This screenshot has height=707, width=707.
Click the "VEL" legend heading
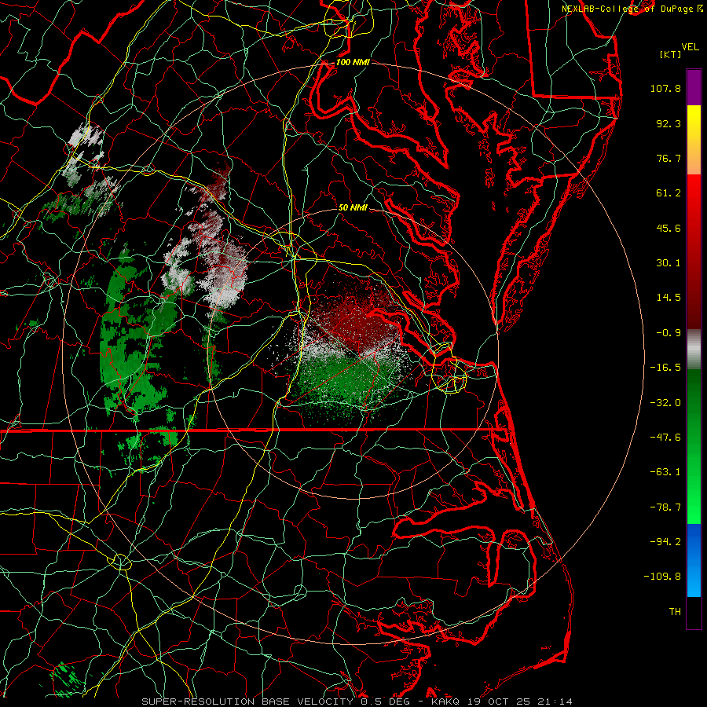point(690,47)
